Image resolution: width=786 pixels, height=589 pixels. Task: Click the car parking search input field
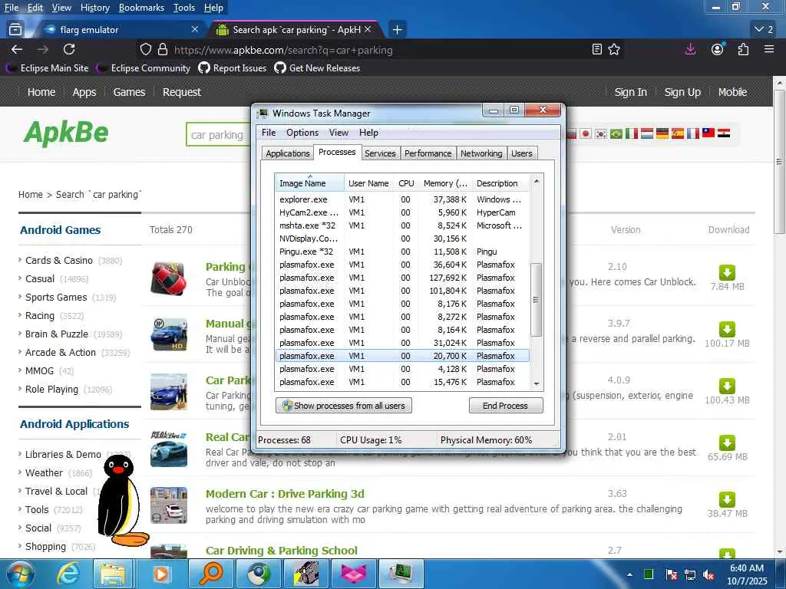point(218,135)
